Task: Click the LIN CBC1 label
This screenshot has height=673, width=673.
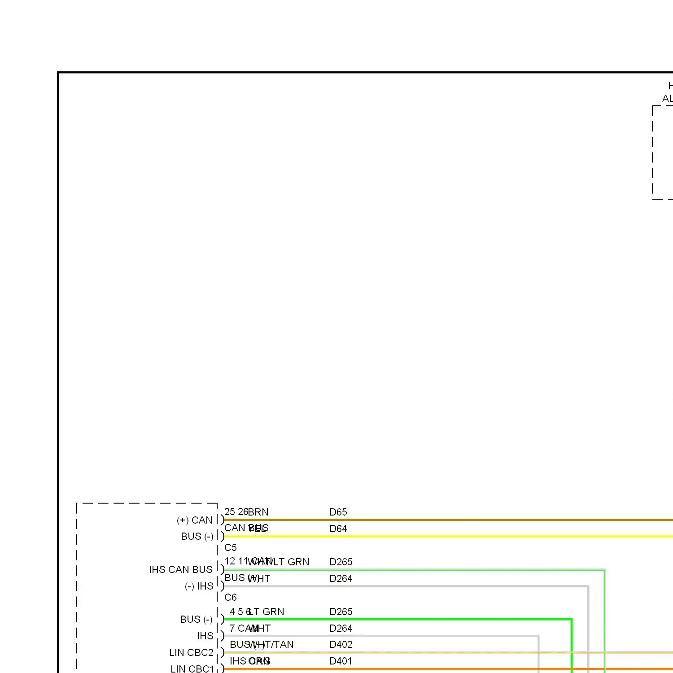Action: pos(192,669)
